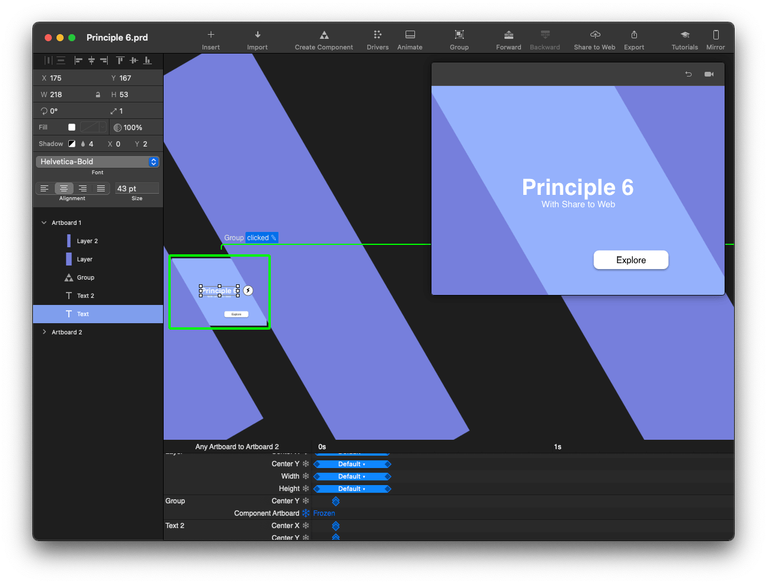Start recording in the preview window
The width and height of the screenshot is (767, 584).
[708, 74]
